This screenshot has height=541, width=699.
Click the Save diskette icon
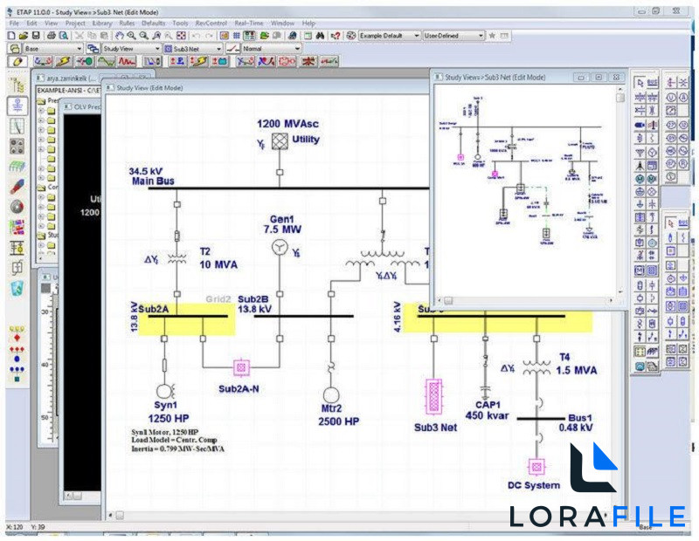coord(36,35)
